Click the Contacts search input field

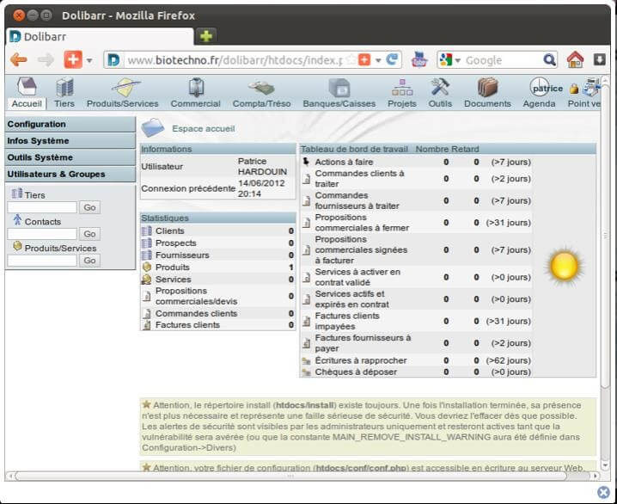(42, 234)
